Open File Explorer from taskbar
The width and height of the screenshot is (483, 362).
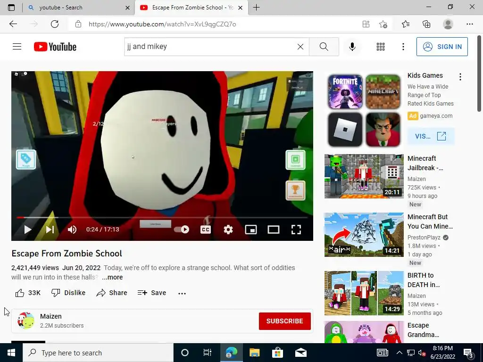pos(254,353)
